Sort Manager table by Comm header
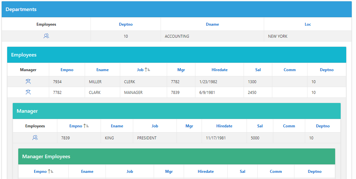The height and width of the screenshot is (179, 356). pyautogui.click(x=289, y=126)
